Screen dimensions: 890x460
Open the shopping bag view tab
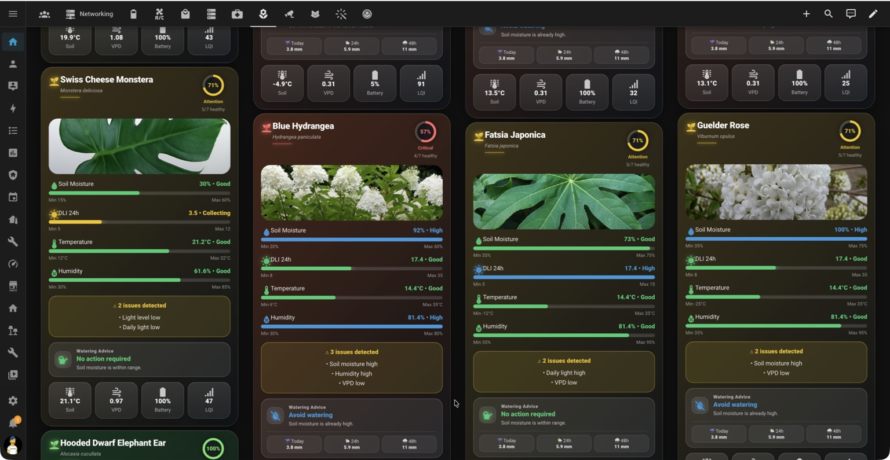(185, 14)
